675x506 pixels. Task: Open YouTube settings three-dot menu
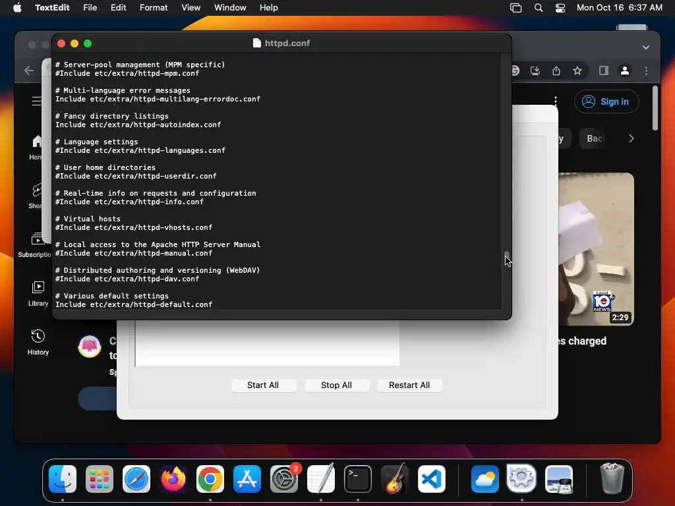pos(555,101)
